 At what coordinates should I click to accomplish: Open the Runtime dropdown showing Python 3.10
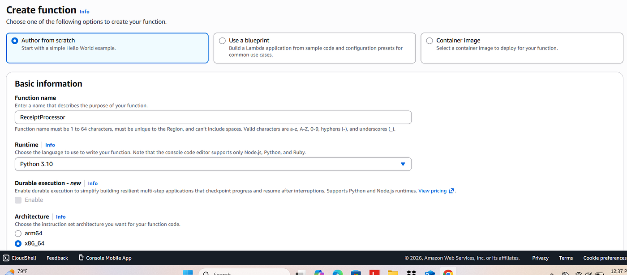tap(213, 164)
